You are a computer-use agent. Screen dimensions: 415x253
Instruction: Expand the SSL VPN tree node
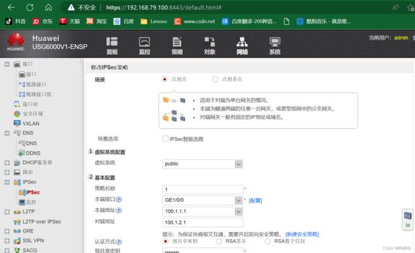point(7,241)
